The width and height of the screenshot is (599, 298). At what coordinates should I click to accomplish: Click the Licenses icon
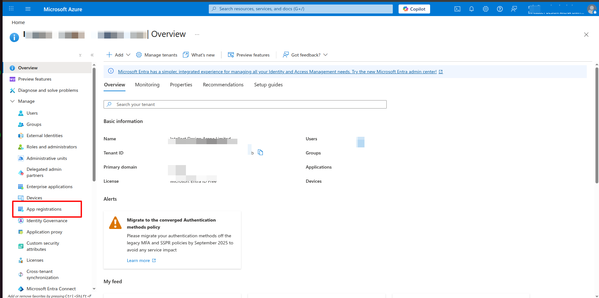tap(21, 260)
